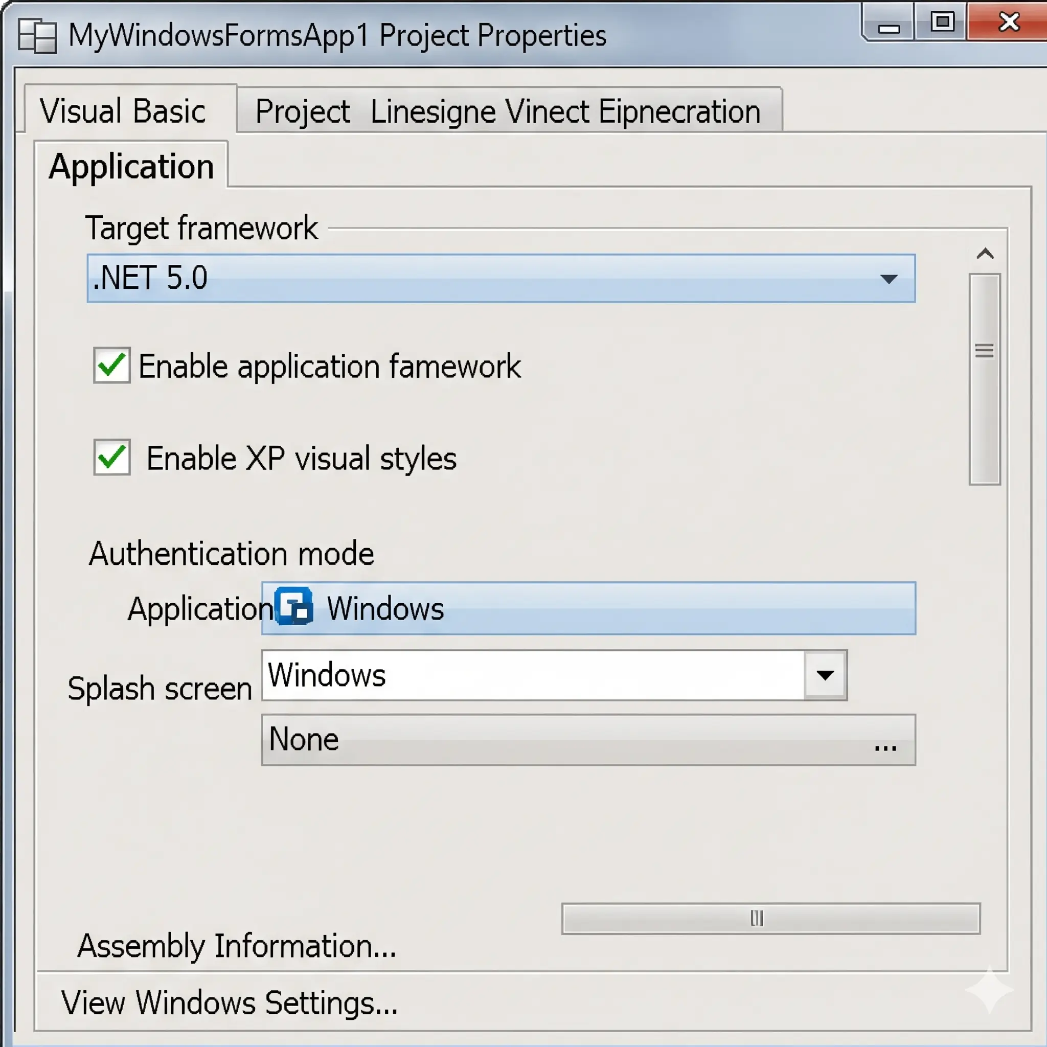Click the Authentication mode label

pos(232,553)
